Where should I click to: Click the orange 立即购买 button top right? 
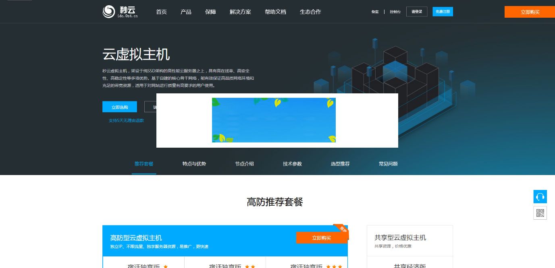[529, 12]
